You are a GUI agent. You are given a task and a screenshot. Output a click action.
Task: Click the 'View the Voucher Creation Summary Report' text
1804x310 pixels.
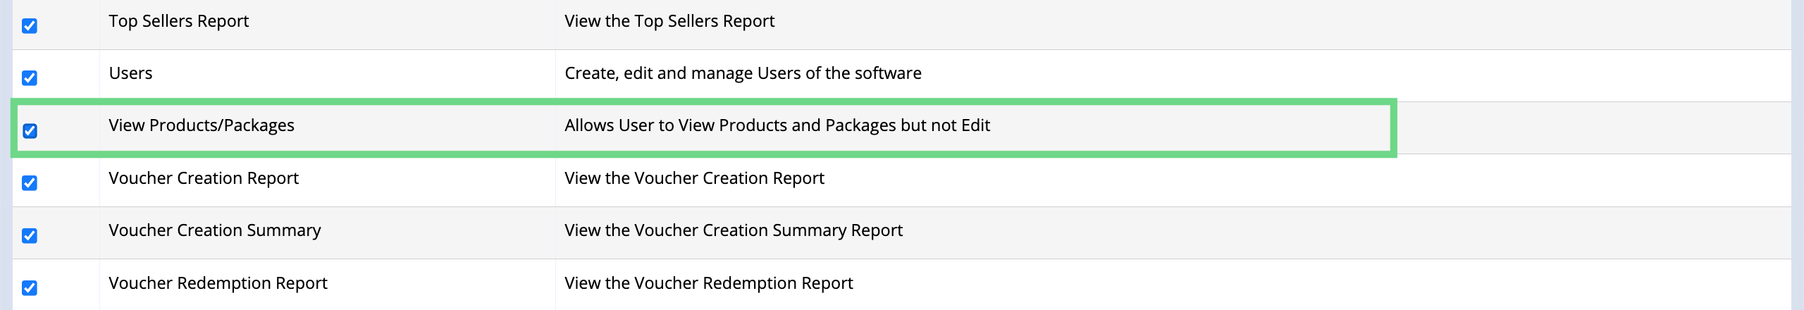(734, 230)
